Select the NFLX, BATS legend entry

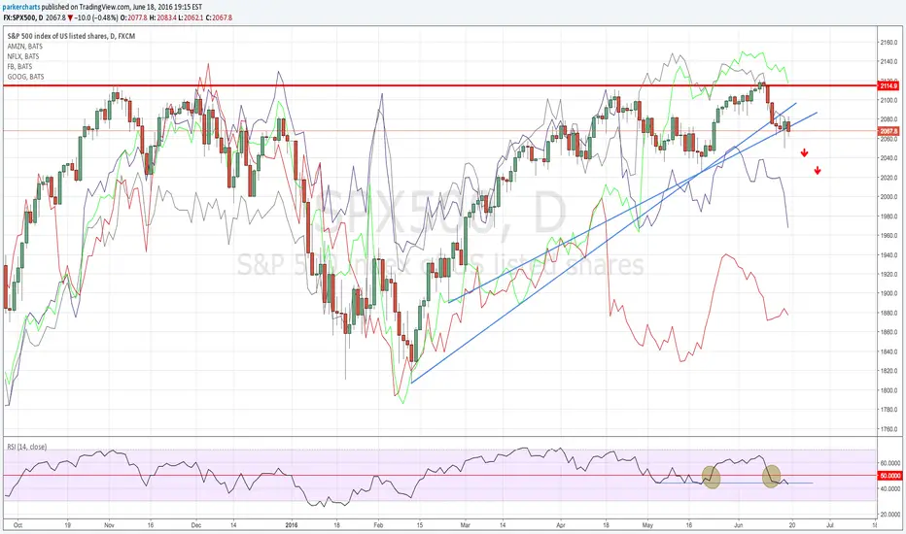pyautogui.click(x=23, y=56)
